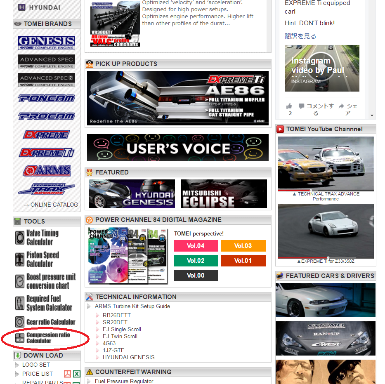Download the price list PDF icon
The height and width of the screenshot is (384, 385).
(x=67, y=374)
